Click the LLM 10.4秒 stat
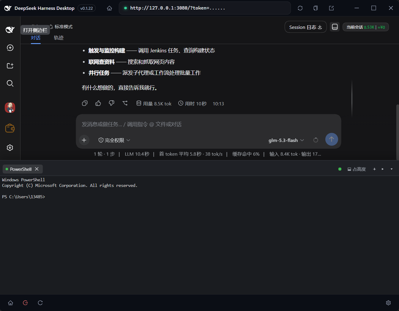This screenshot has width=399, height=311. coord(137,154)
